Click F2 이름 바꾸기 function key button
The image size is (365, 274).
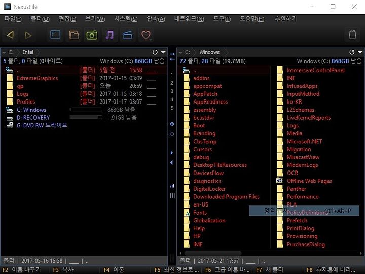pyautogui.click(x=22, y=270)
